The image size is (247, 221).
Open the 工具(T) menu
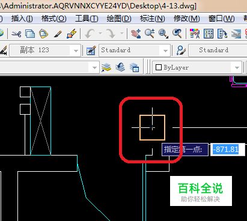pos(87,19)
